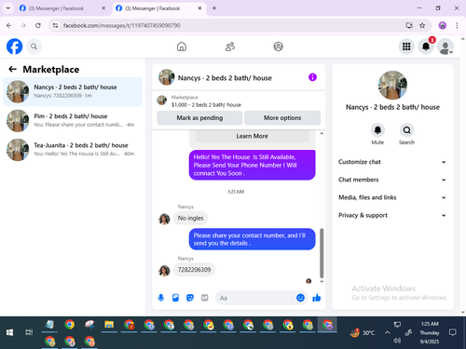Image resolution: width=466 pixels, height=349 pixels.
Task: Expand Media, files and links section
Action: tap(392, 197)
